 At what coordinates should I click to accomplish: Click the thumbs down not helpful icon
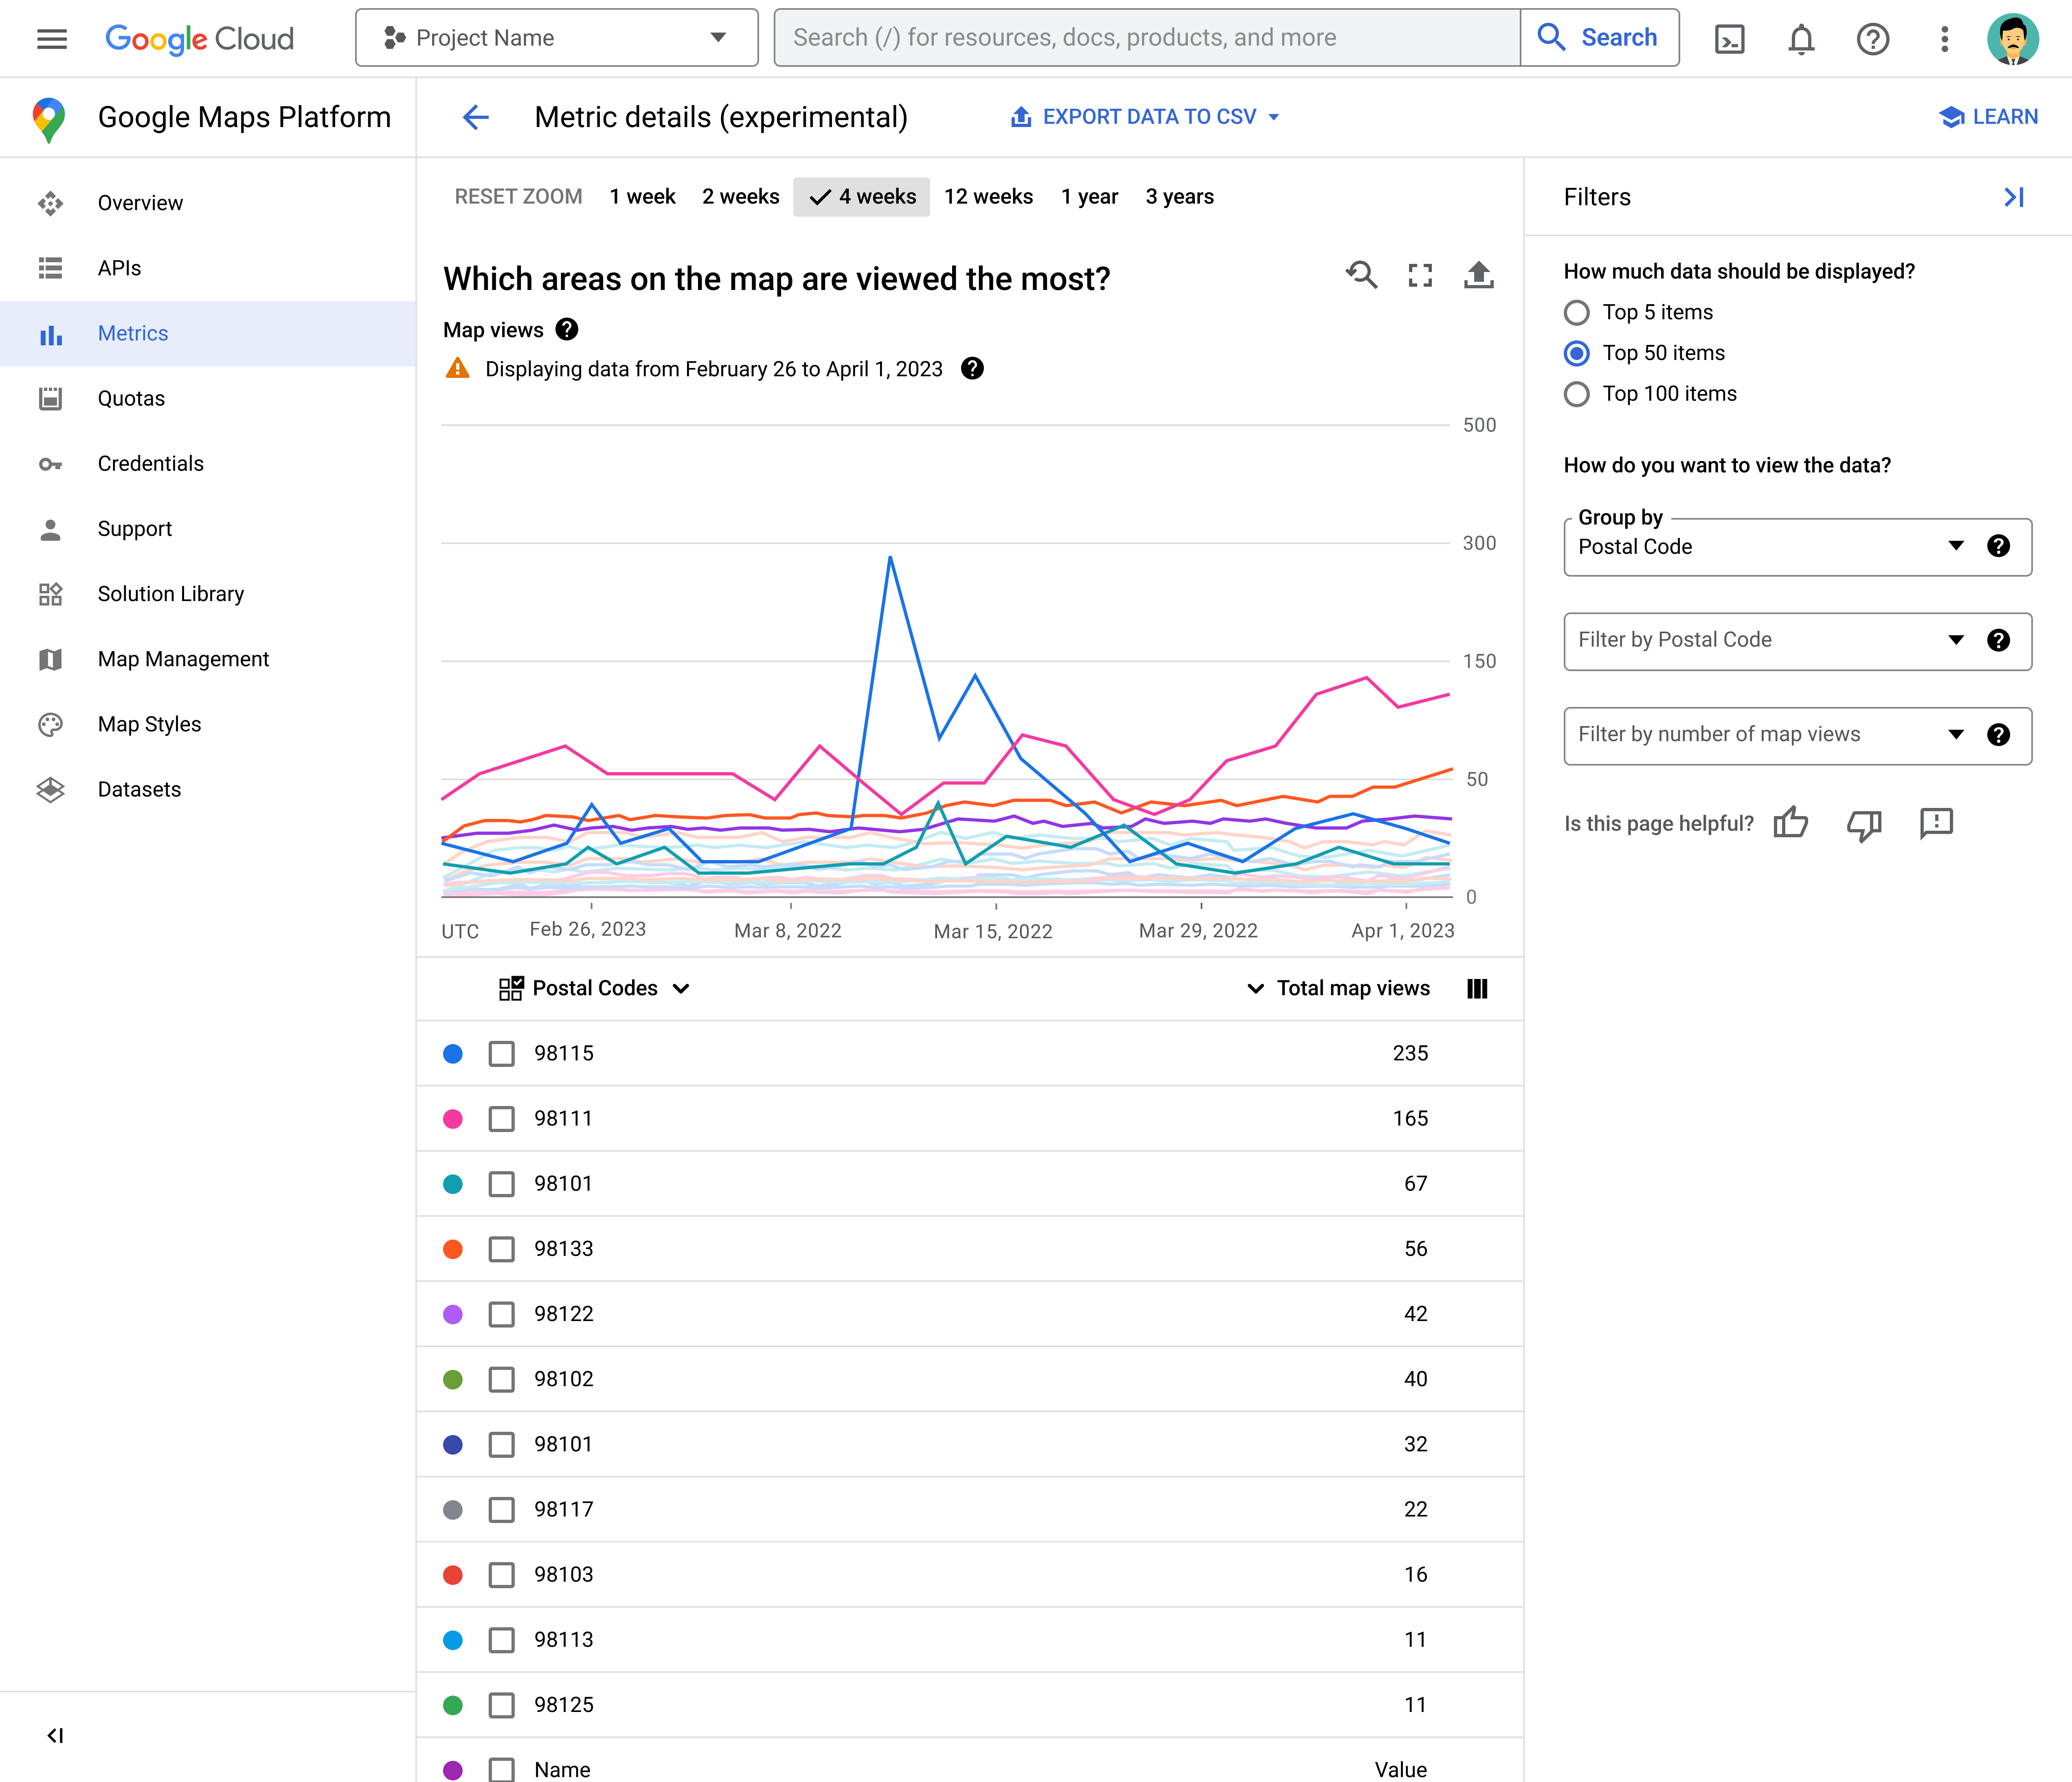[1864, 823]
